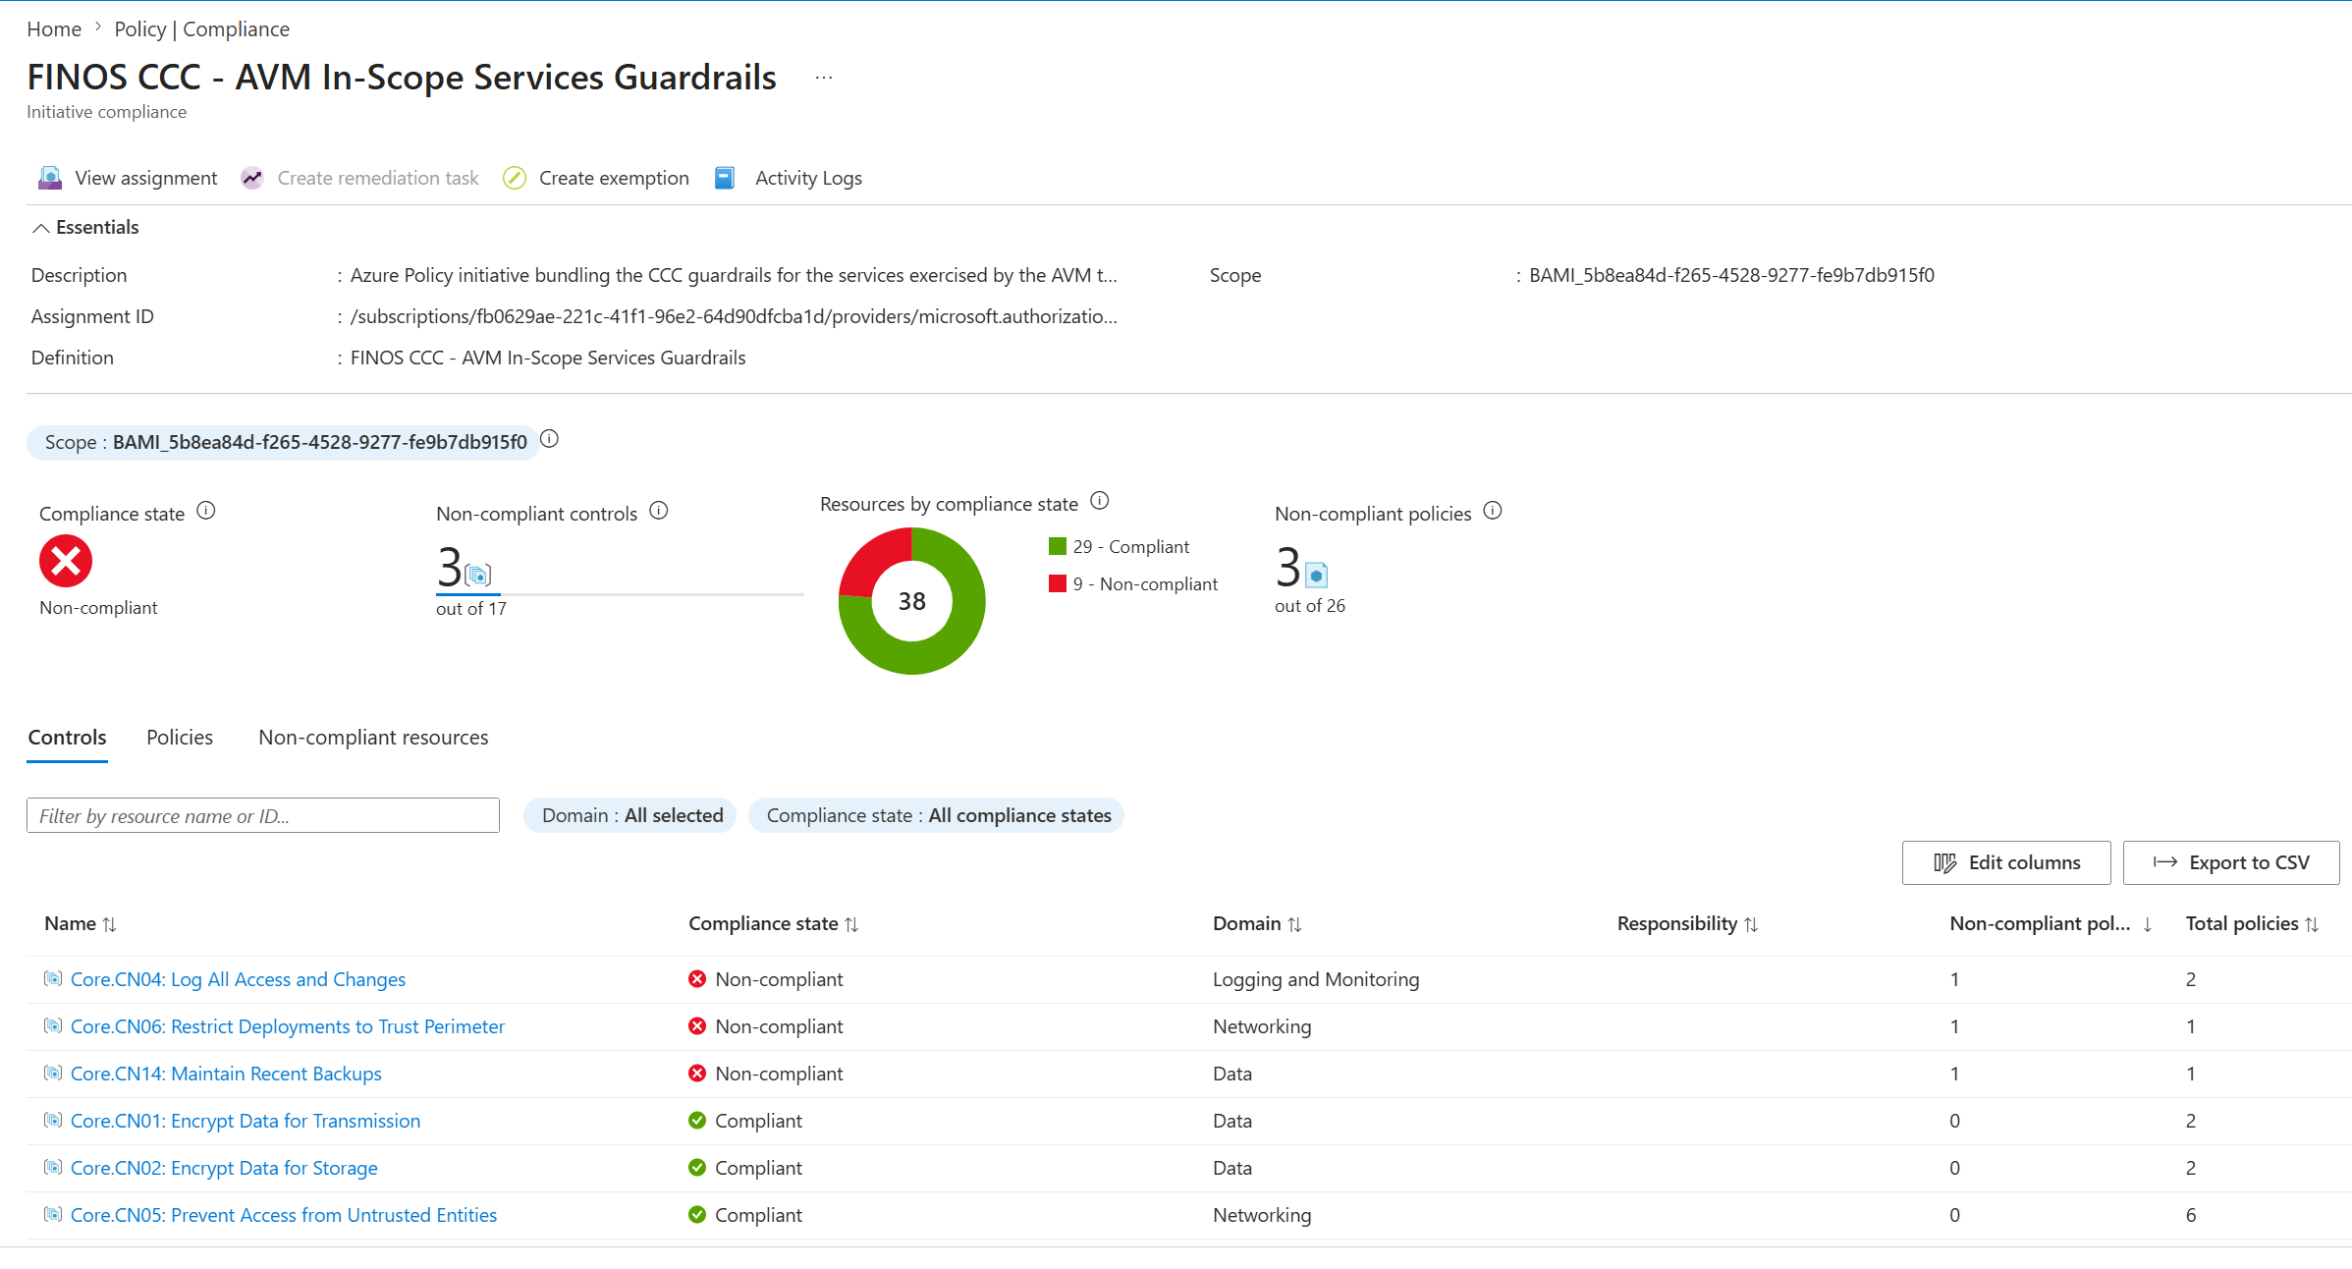Click Logging and Monitoring domain cell
Screen dimensions: 2352x1269
1316,979
